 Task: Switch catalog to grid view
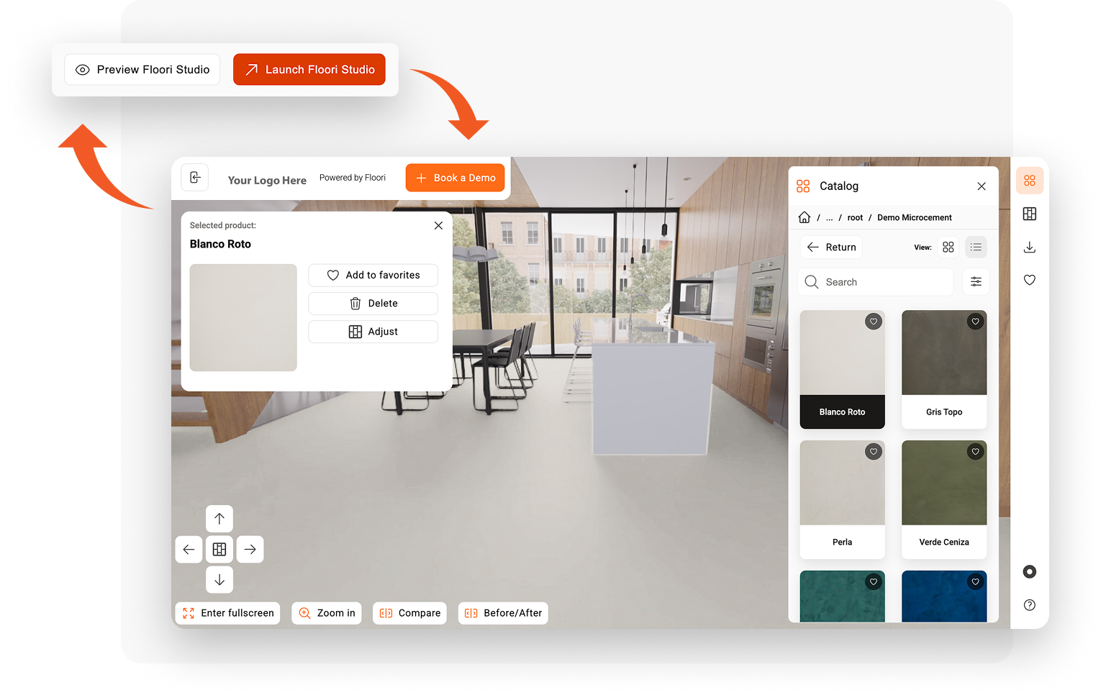948,247
